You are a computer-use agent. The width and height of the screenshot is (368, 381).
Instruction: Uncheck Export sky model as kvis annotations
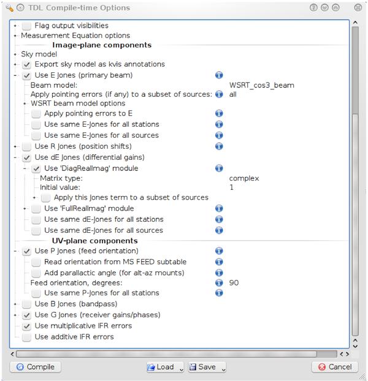26,64
